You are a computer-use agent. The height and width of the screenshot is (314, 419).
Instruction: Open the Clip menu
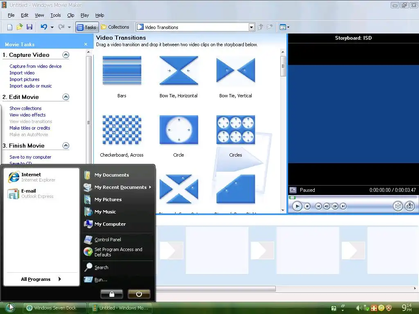click(x=70, y=15)
